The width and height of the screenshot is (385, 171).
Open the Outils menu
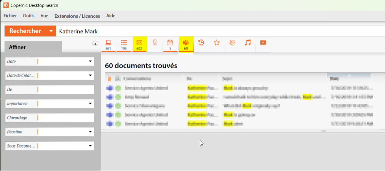click(29, 16)
